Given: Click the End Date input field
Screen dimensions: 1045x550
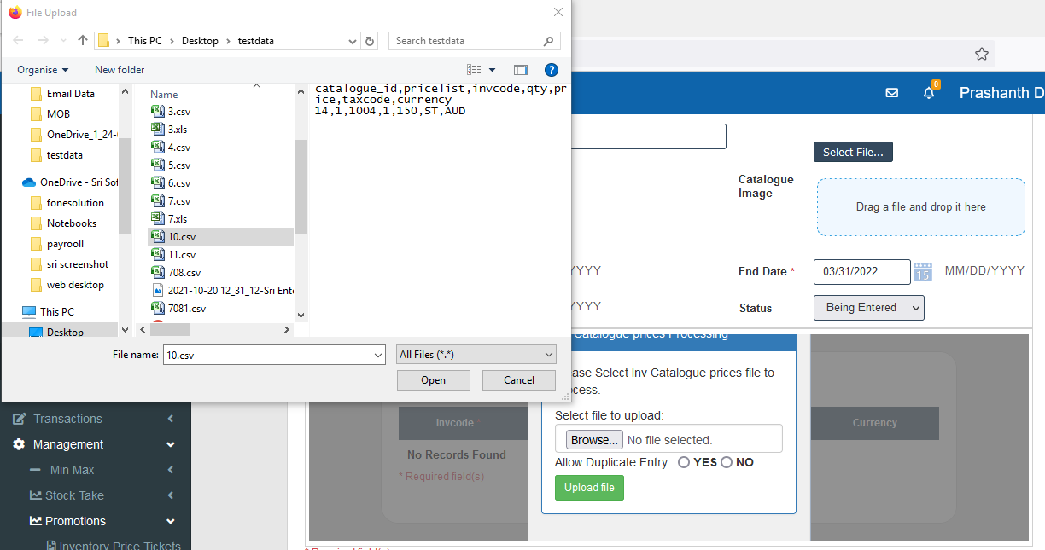Looking at the screenshot, I should coord(862,272).
